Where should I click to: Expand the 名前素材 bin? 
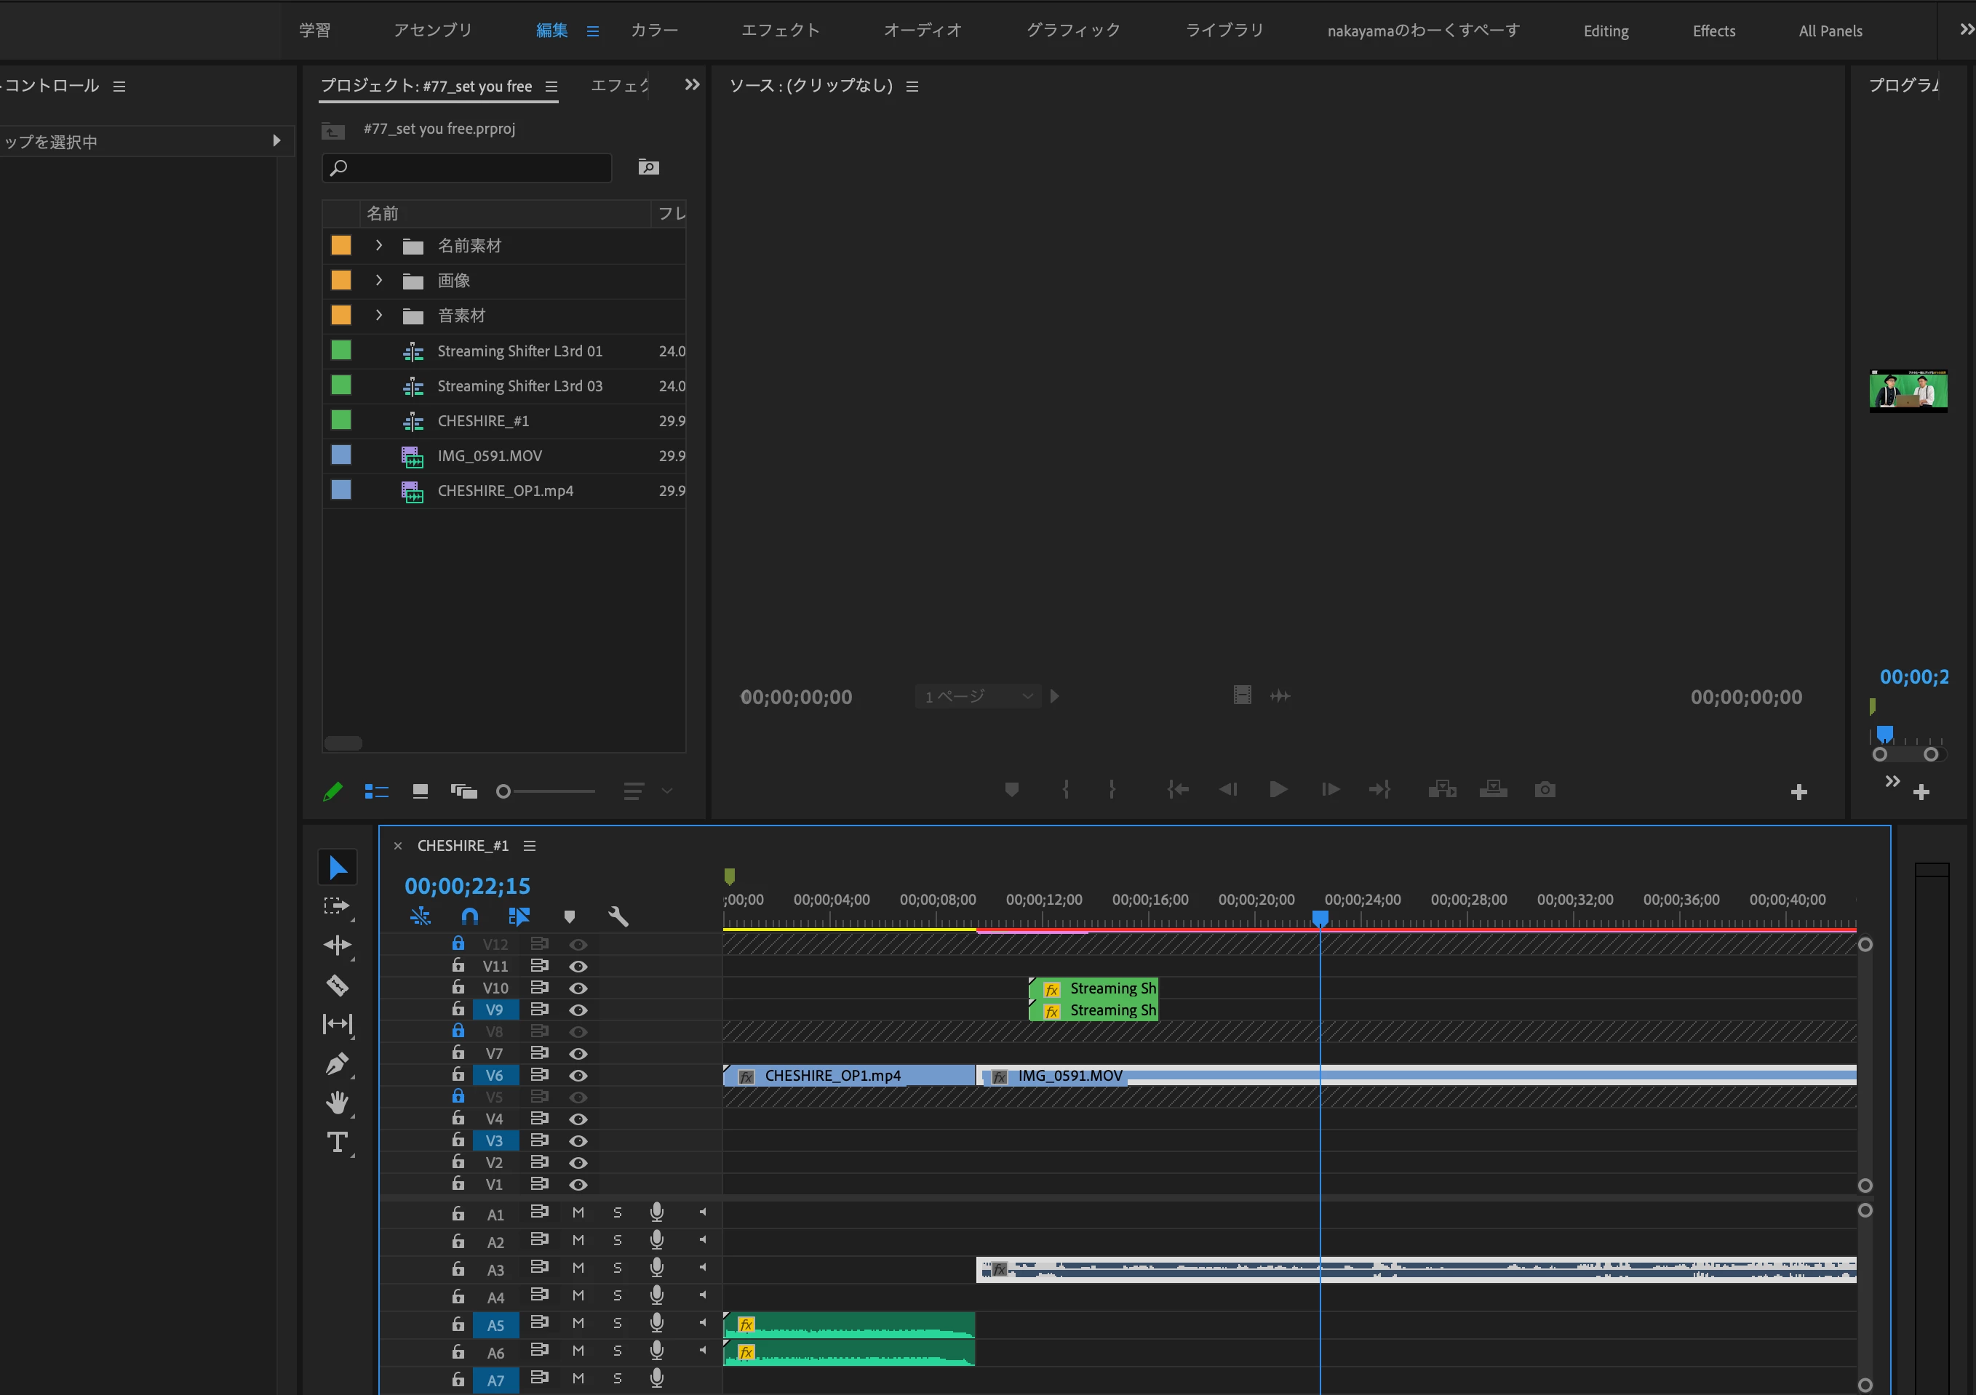[x=378, y=245]
